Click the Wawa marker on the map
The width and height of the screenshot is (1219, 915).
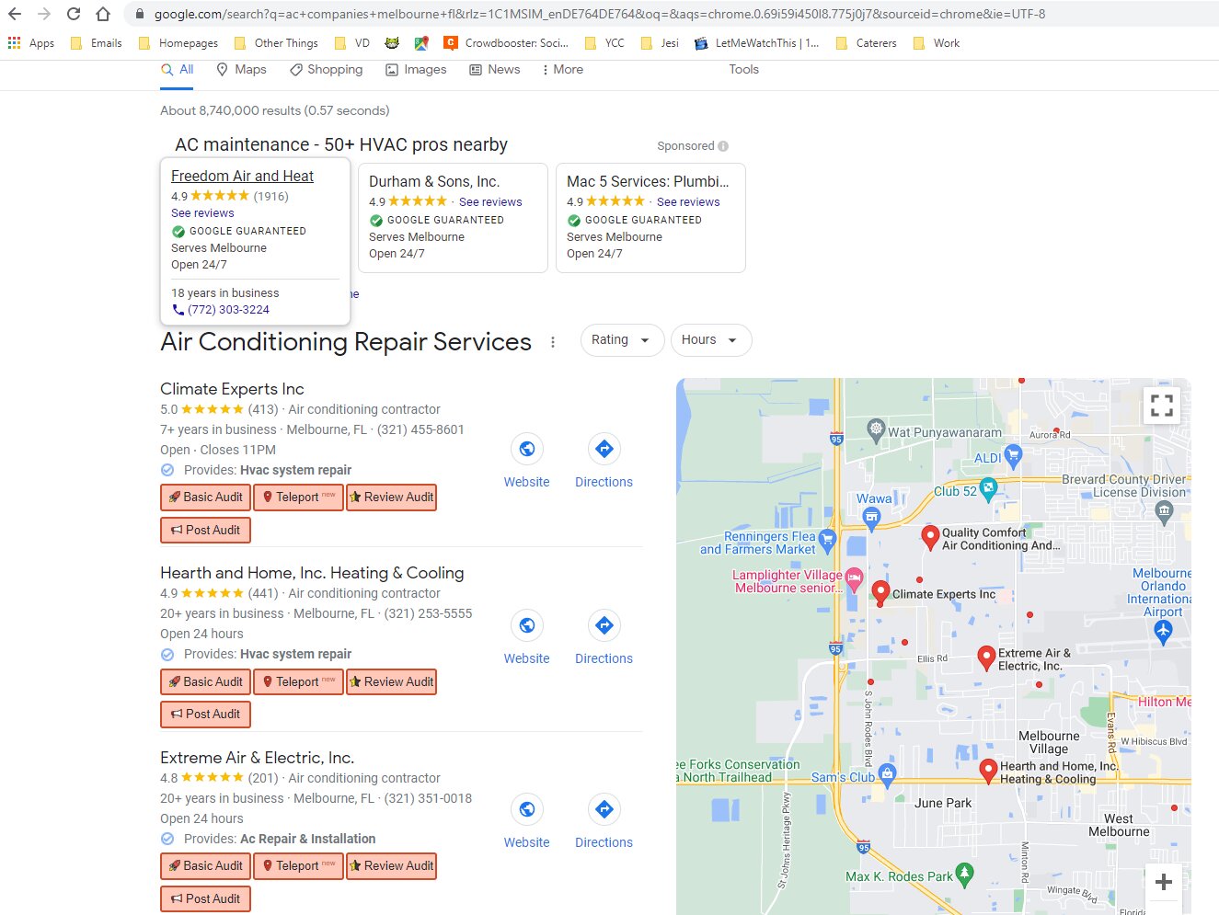click(872, 520)
